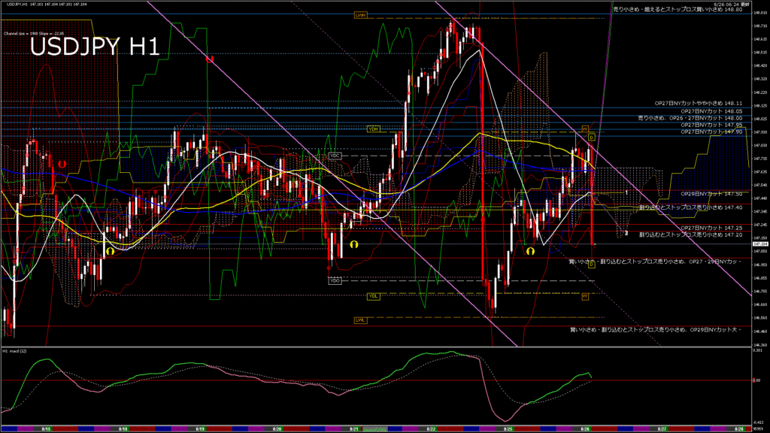Click the 8/22 date on time axis
Viewport: 770px width, 433px height.
(431, 428)
